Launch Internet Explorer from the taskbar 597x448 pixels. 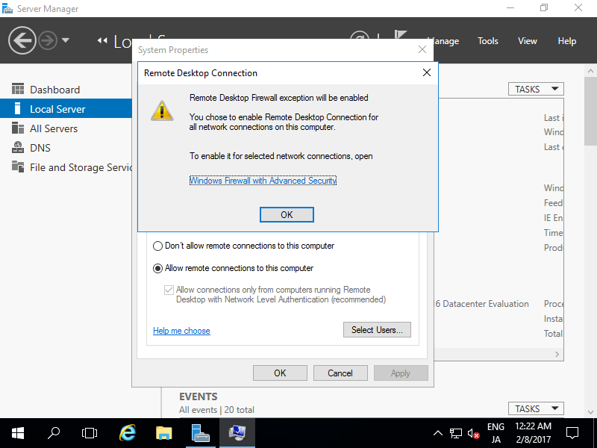(x=127, y=432)
